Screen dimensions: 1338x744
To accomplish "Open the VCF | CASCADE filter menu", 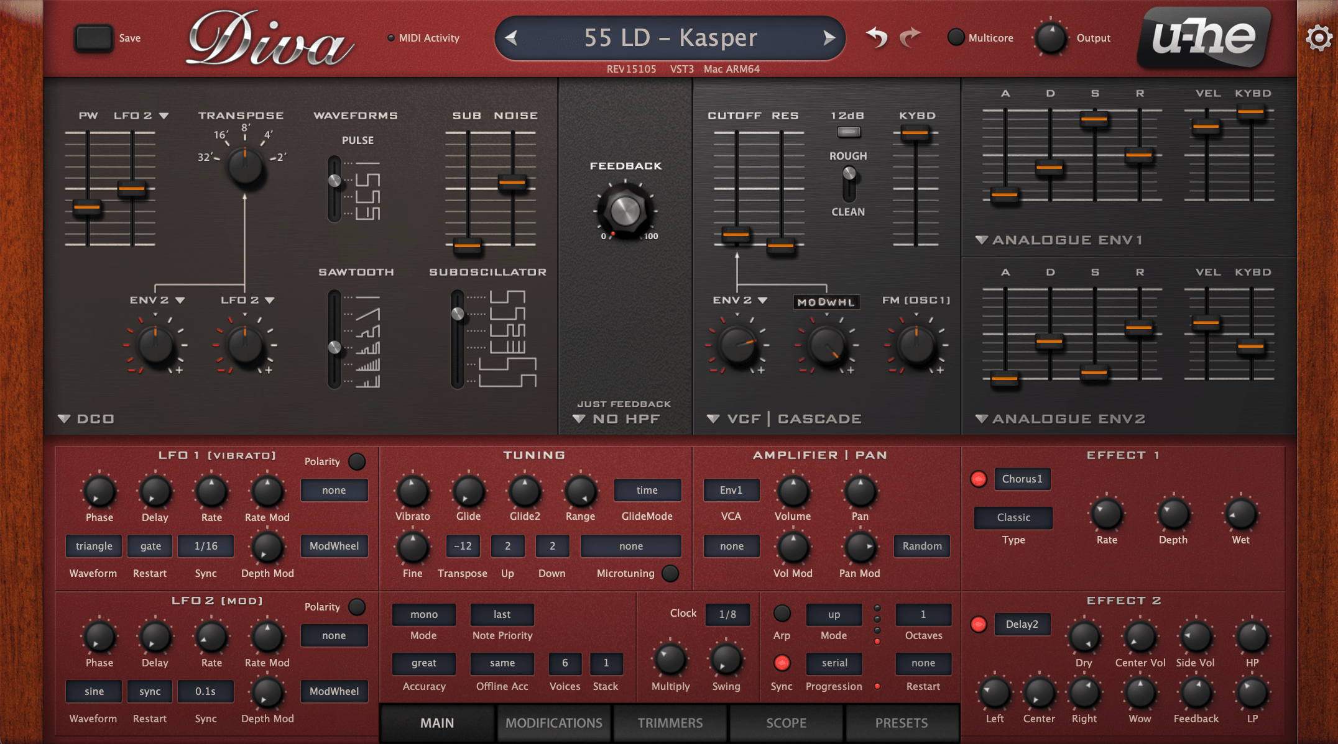I will 785,419.
